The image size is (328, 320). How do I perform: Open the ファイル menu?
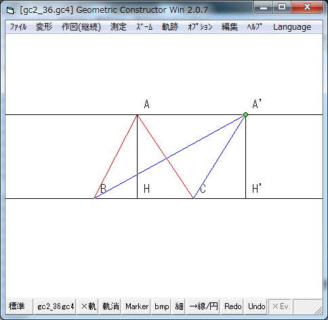point(18,27)
